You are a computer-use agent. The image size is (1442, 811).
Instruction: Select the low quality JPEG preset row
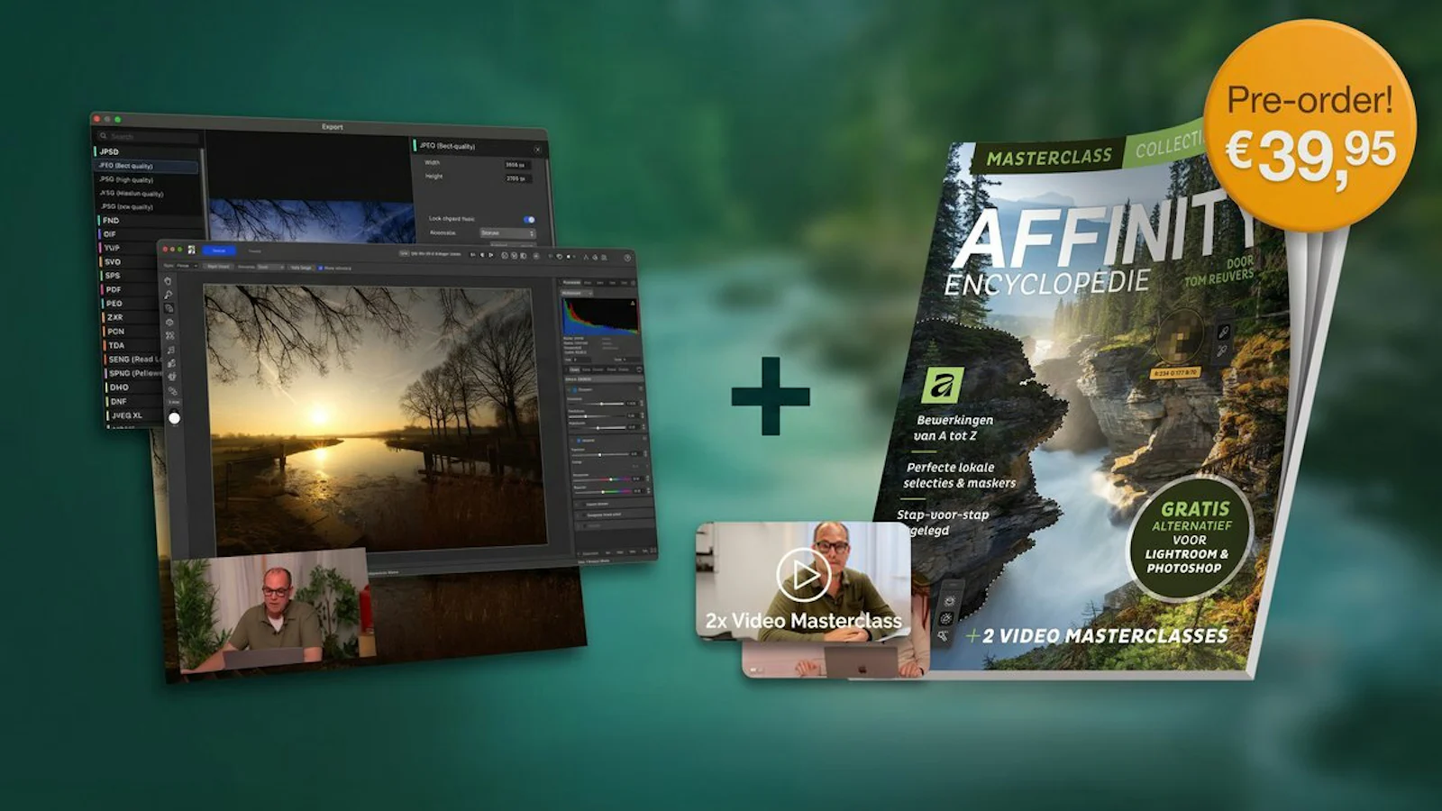pos(150,206)
